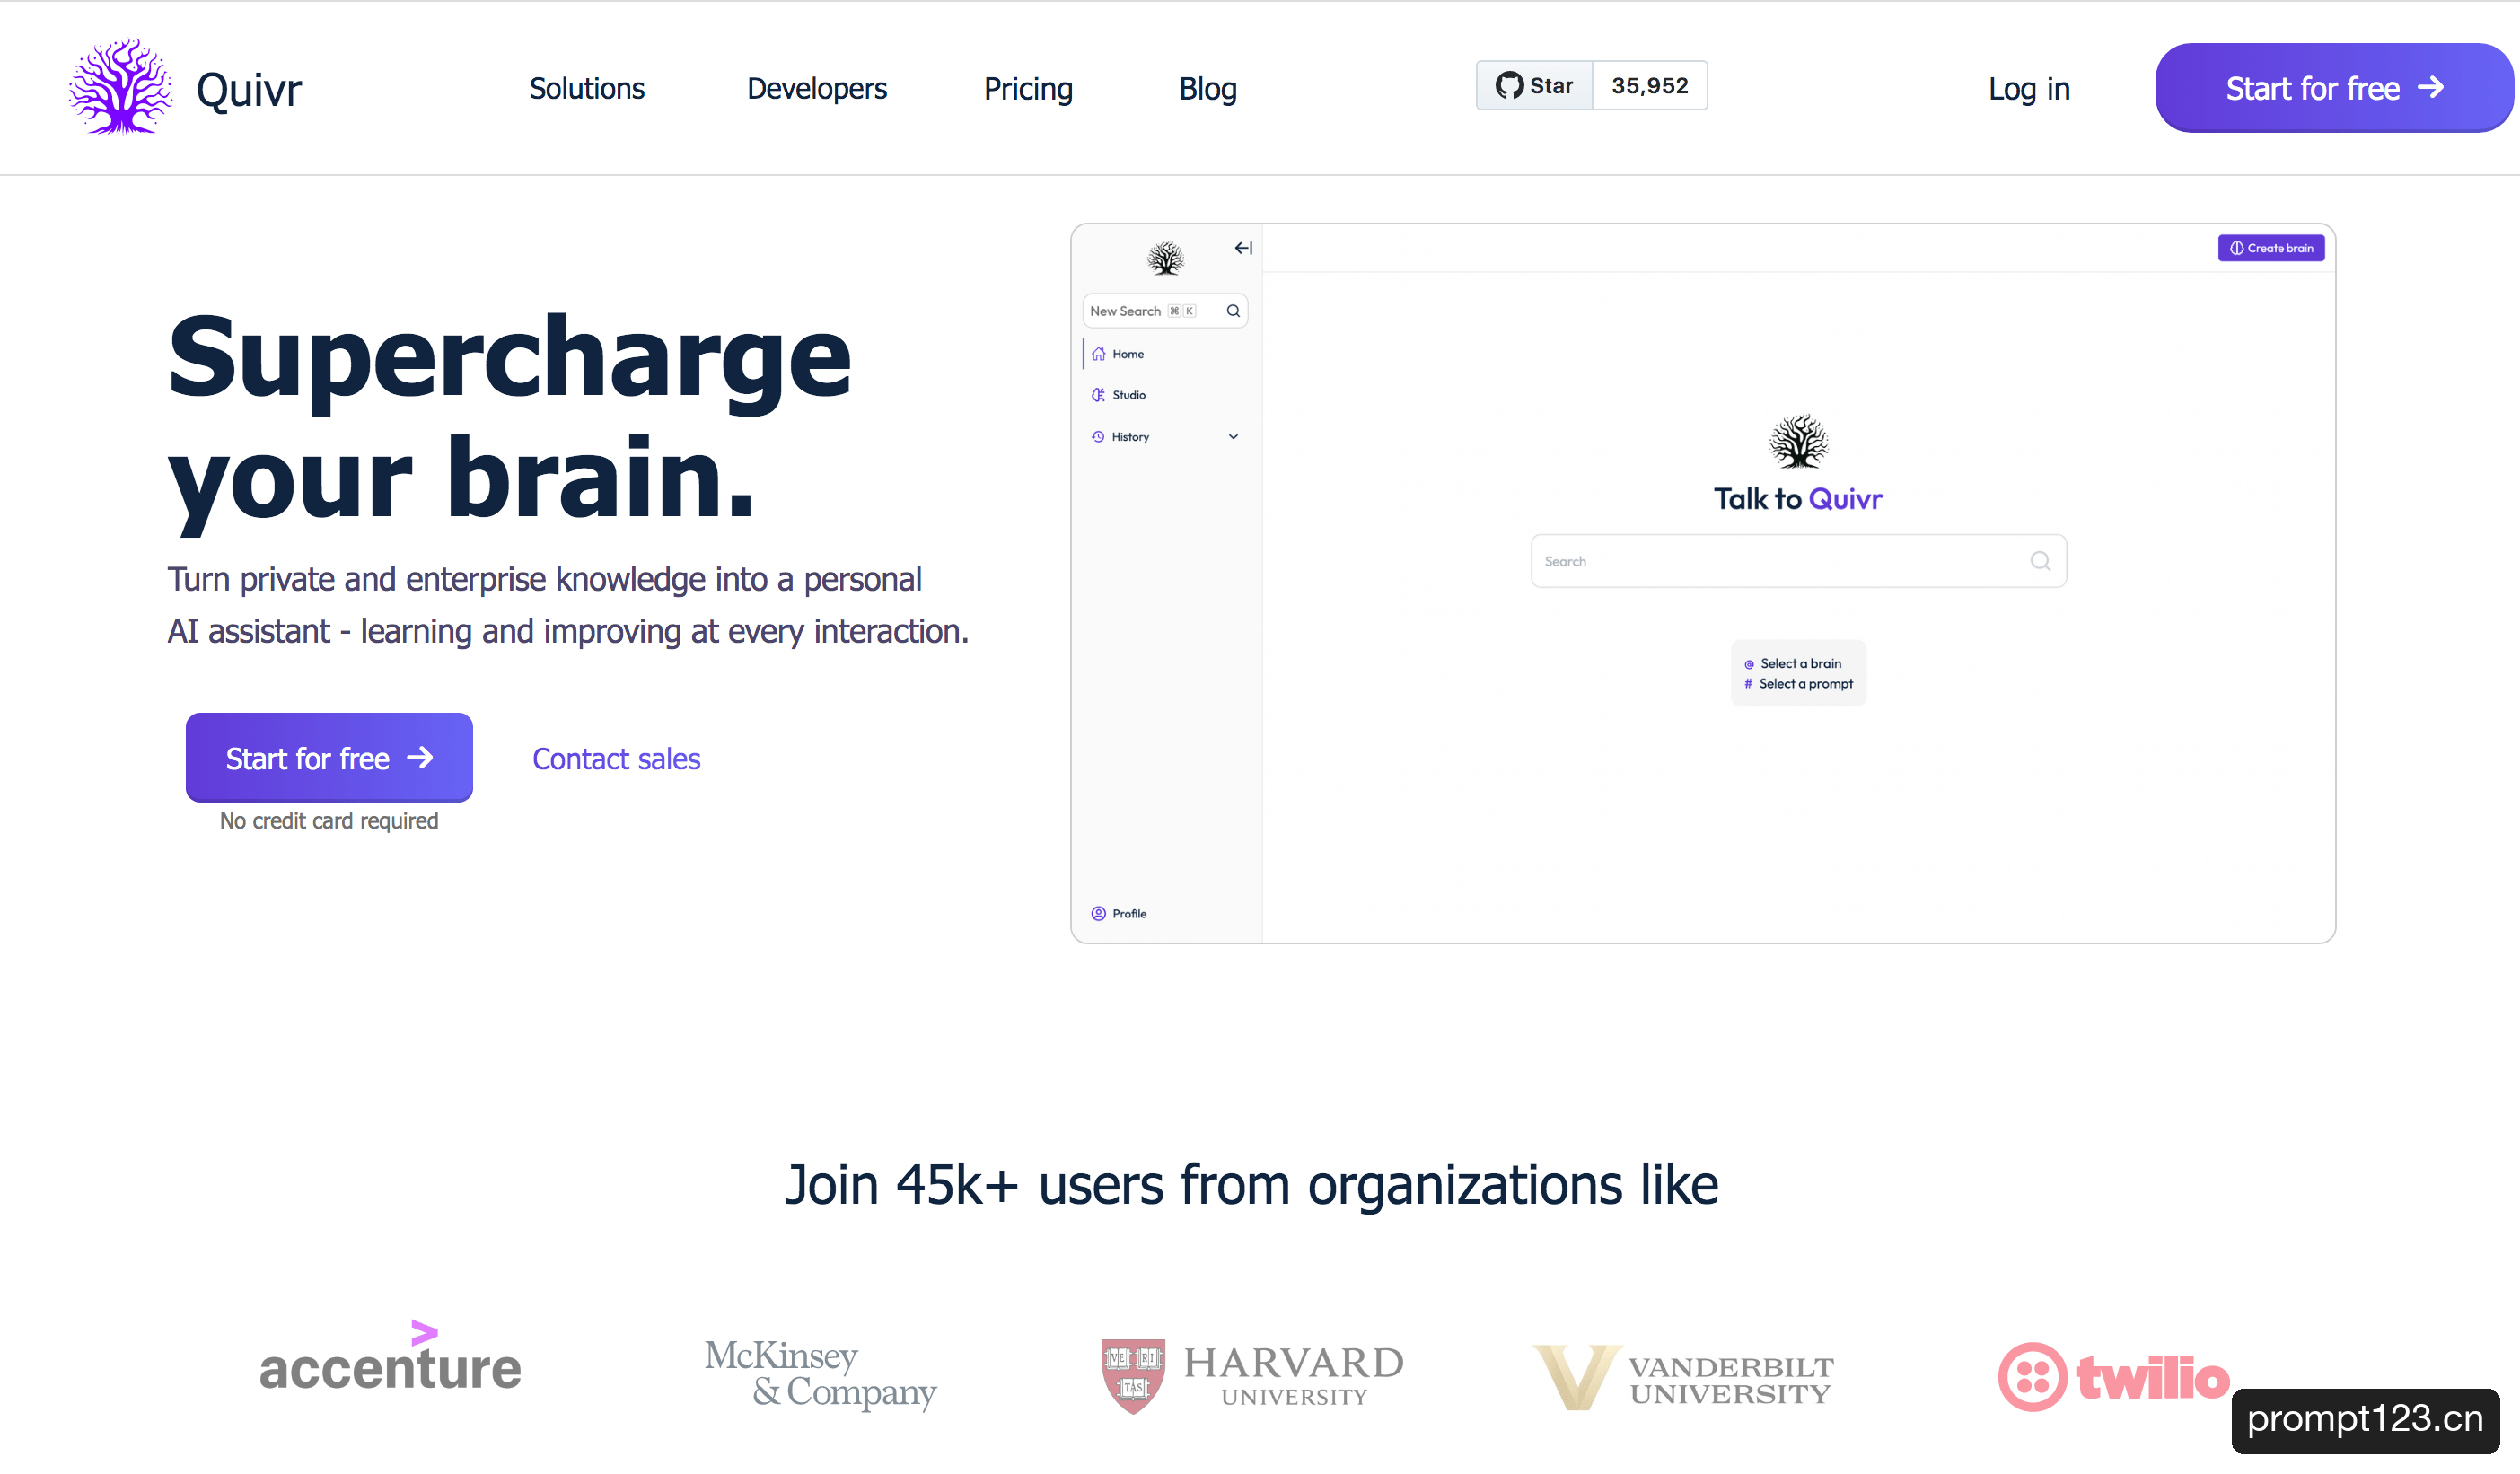Click the black tree logo above Talk to Quivr
The width and height of the screenshot is (2520, 1474).
click(1798, 441)
